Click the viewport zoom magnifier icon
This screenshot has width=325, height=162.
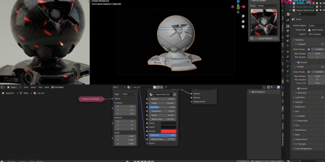pyautogui.click(x=243, y=17)
